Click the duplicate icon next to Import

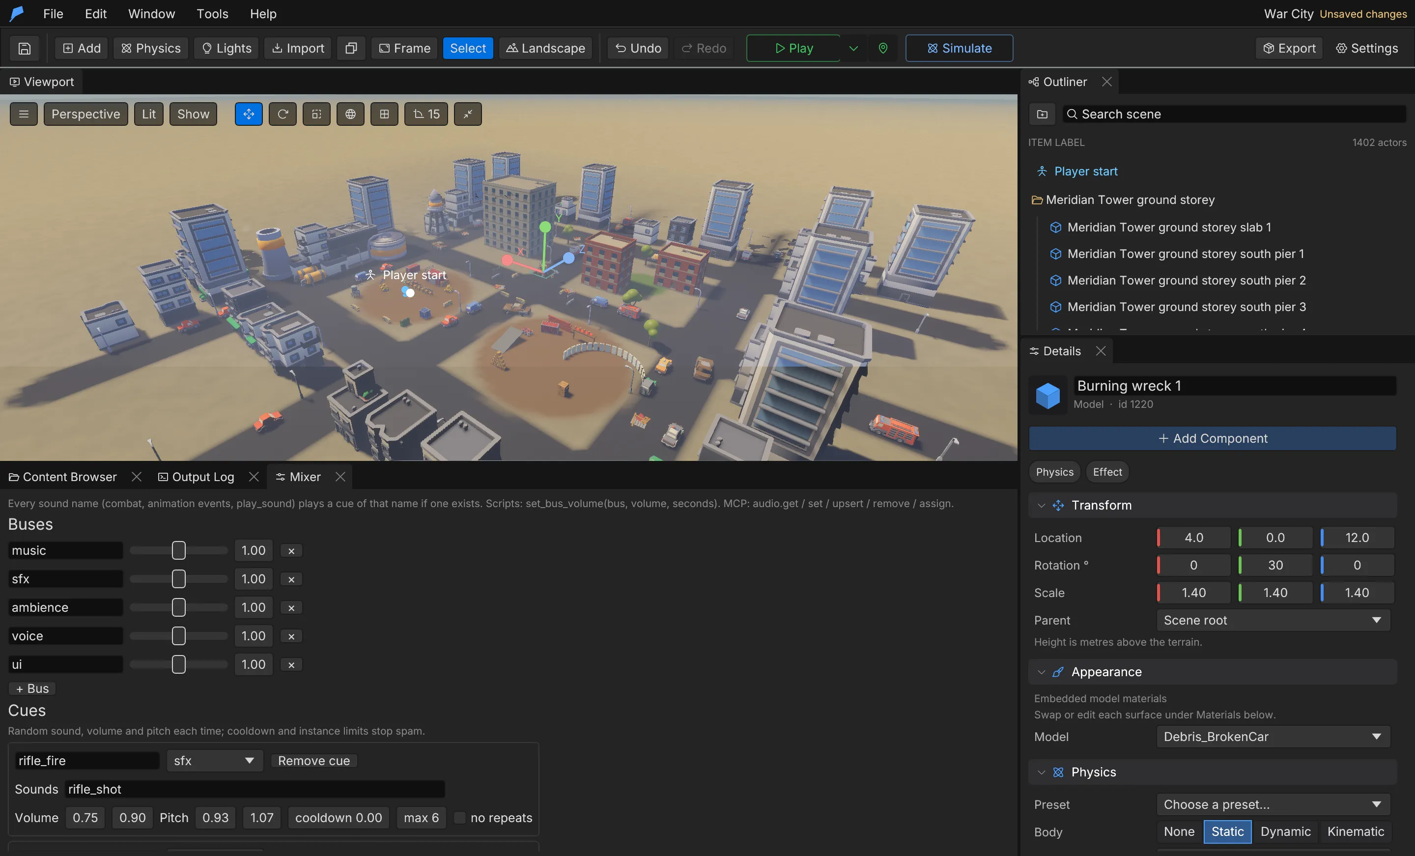click(x=351, y=48)
